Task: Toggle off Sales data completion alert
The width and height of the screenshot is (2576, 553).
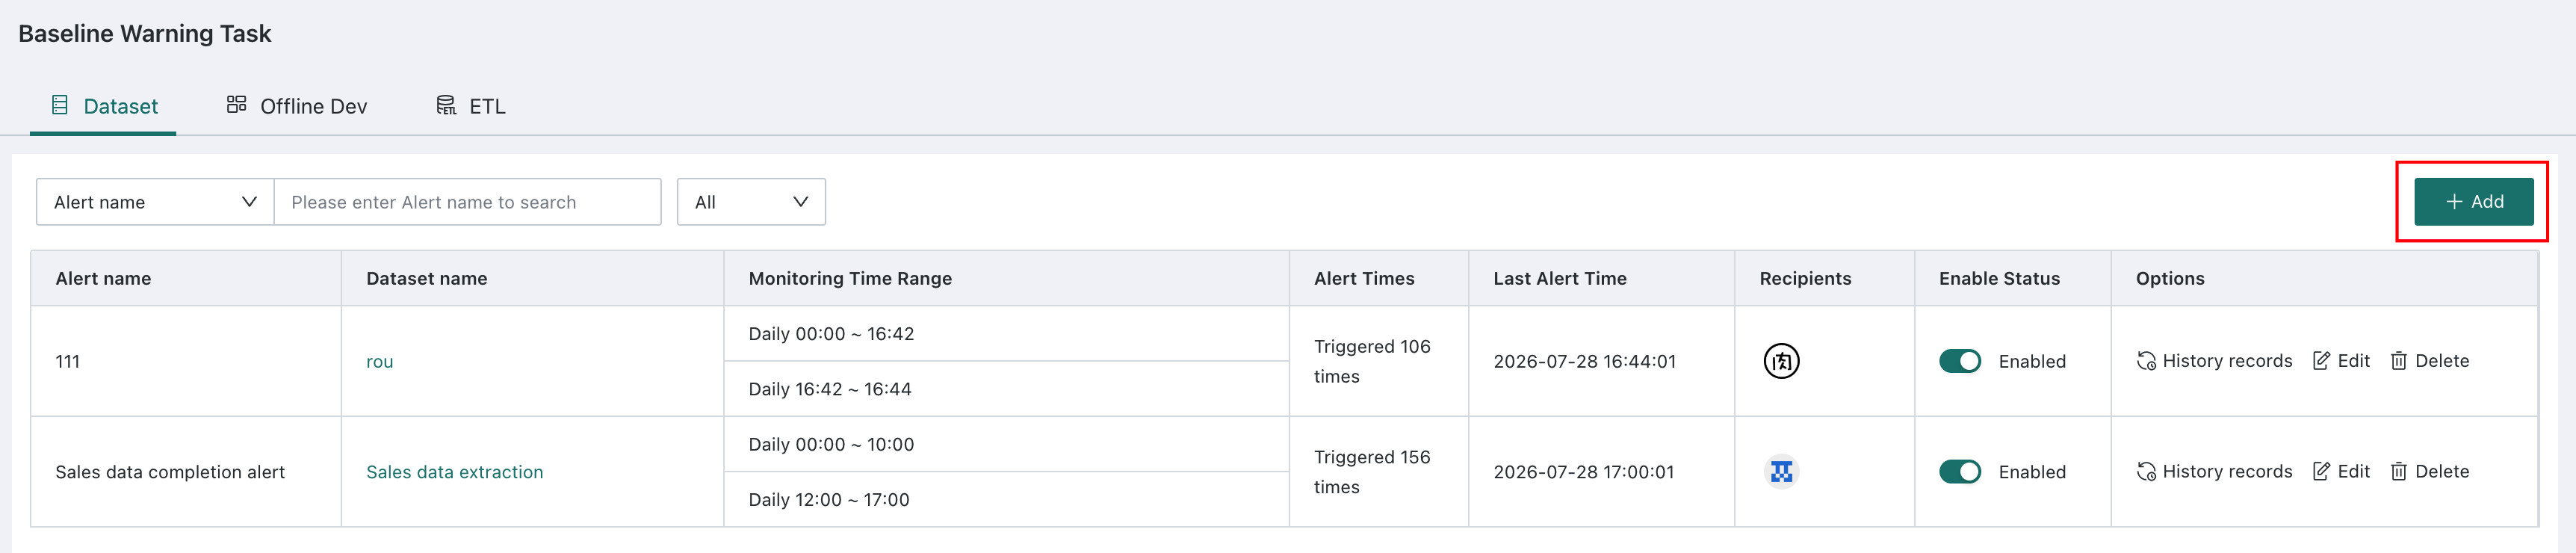Action: (1959, 472)
